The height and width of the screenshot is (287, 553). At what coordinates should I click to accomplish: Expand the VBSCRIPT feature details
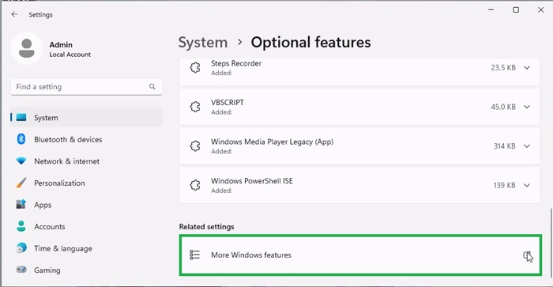click(527, 107)
